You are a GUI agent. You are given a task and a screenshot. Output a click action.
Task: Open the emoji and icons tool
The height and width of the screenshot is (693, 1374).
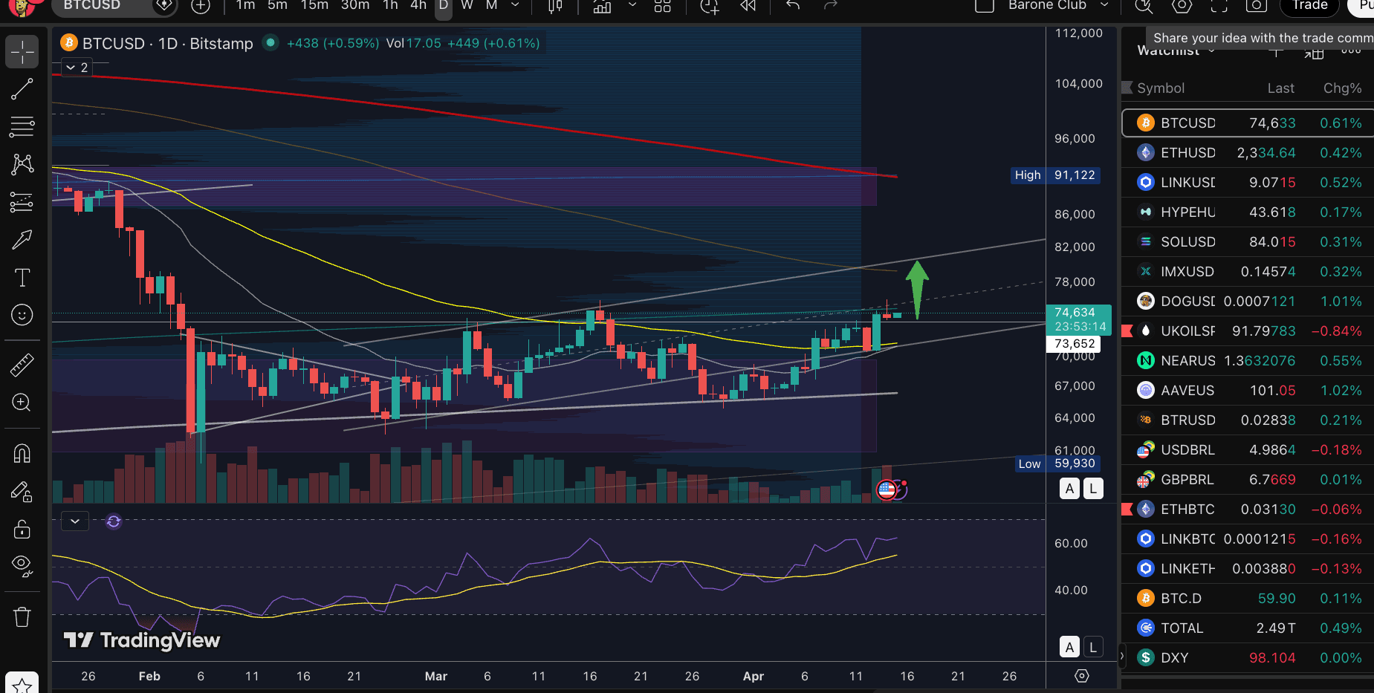click(22, 315)
